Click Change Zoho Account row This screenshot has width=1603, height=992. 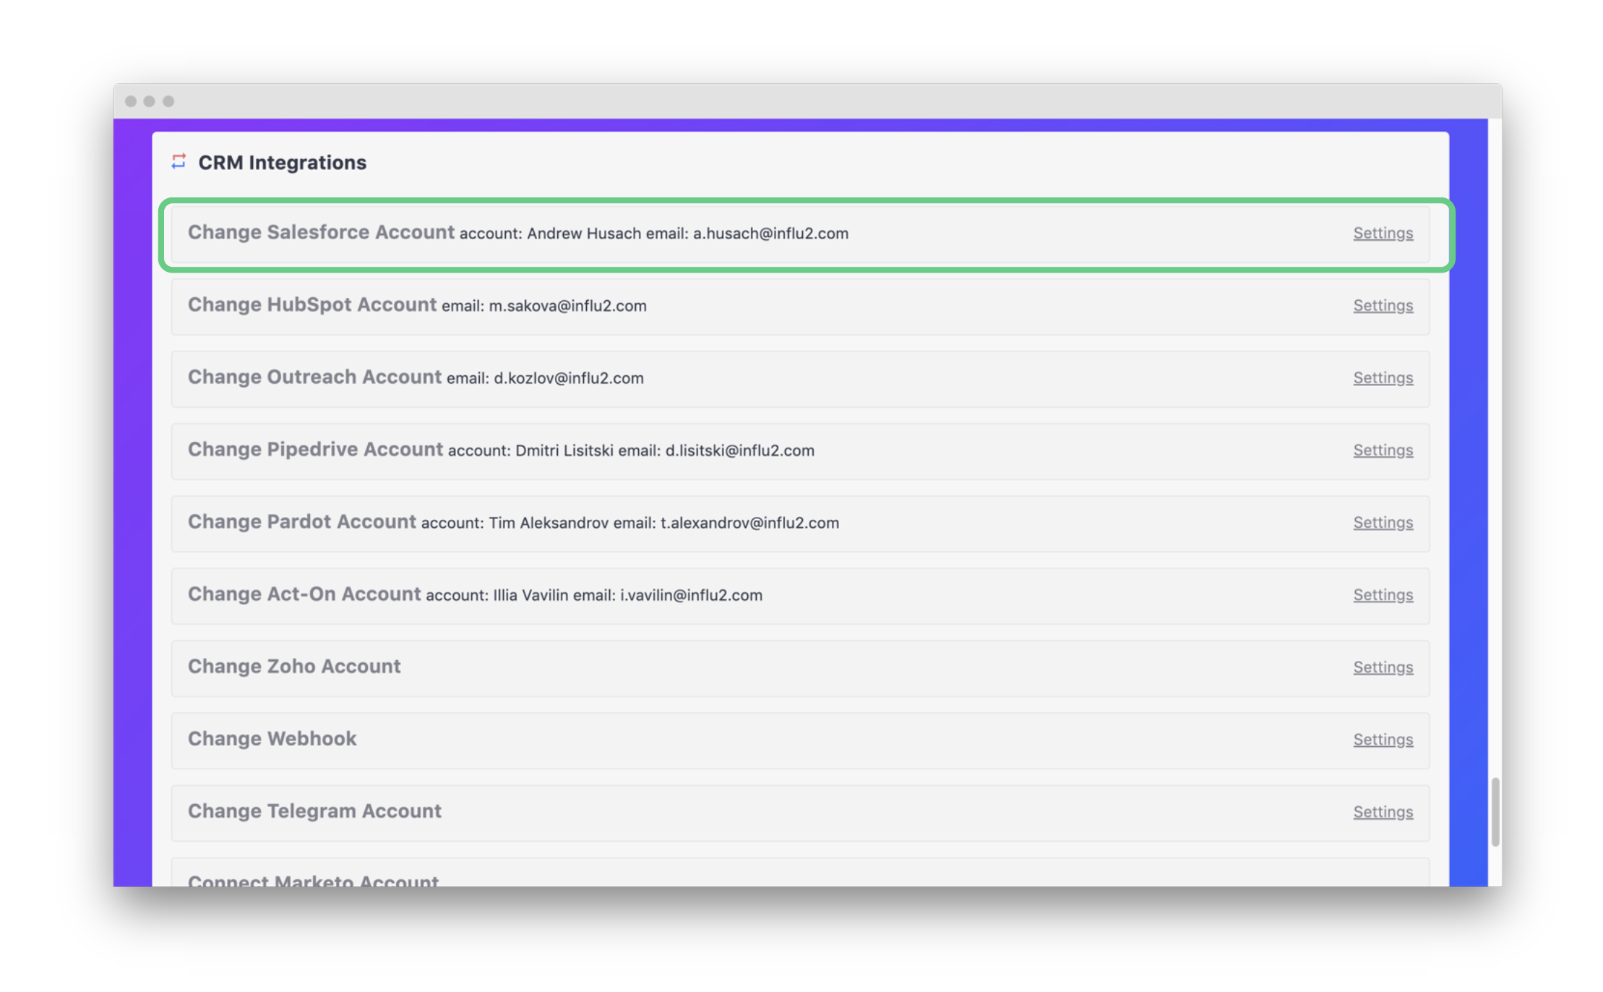click(294, 667)
